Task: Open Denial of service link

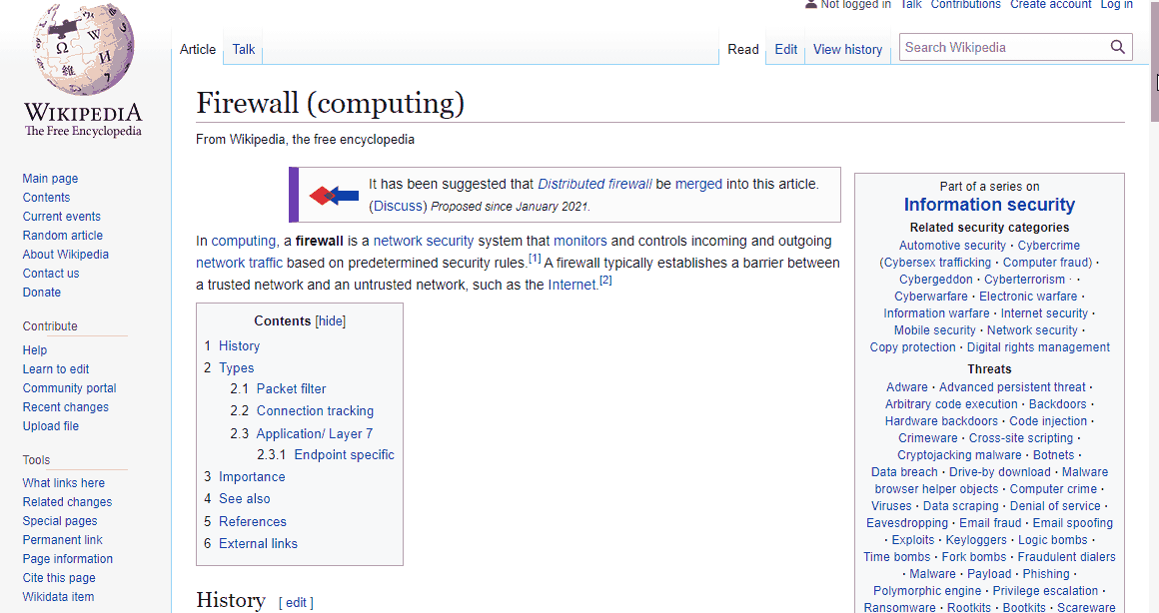Action: (x=1055, y=506)
